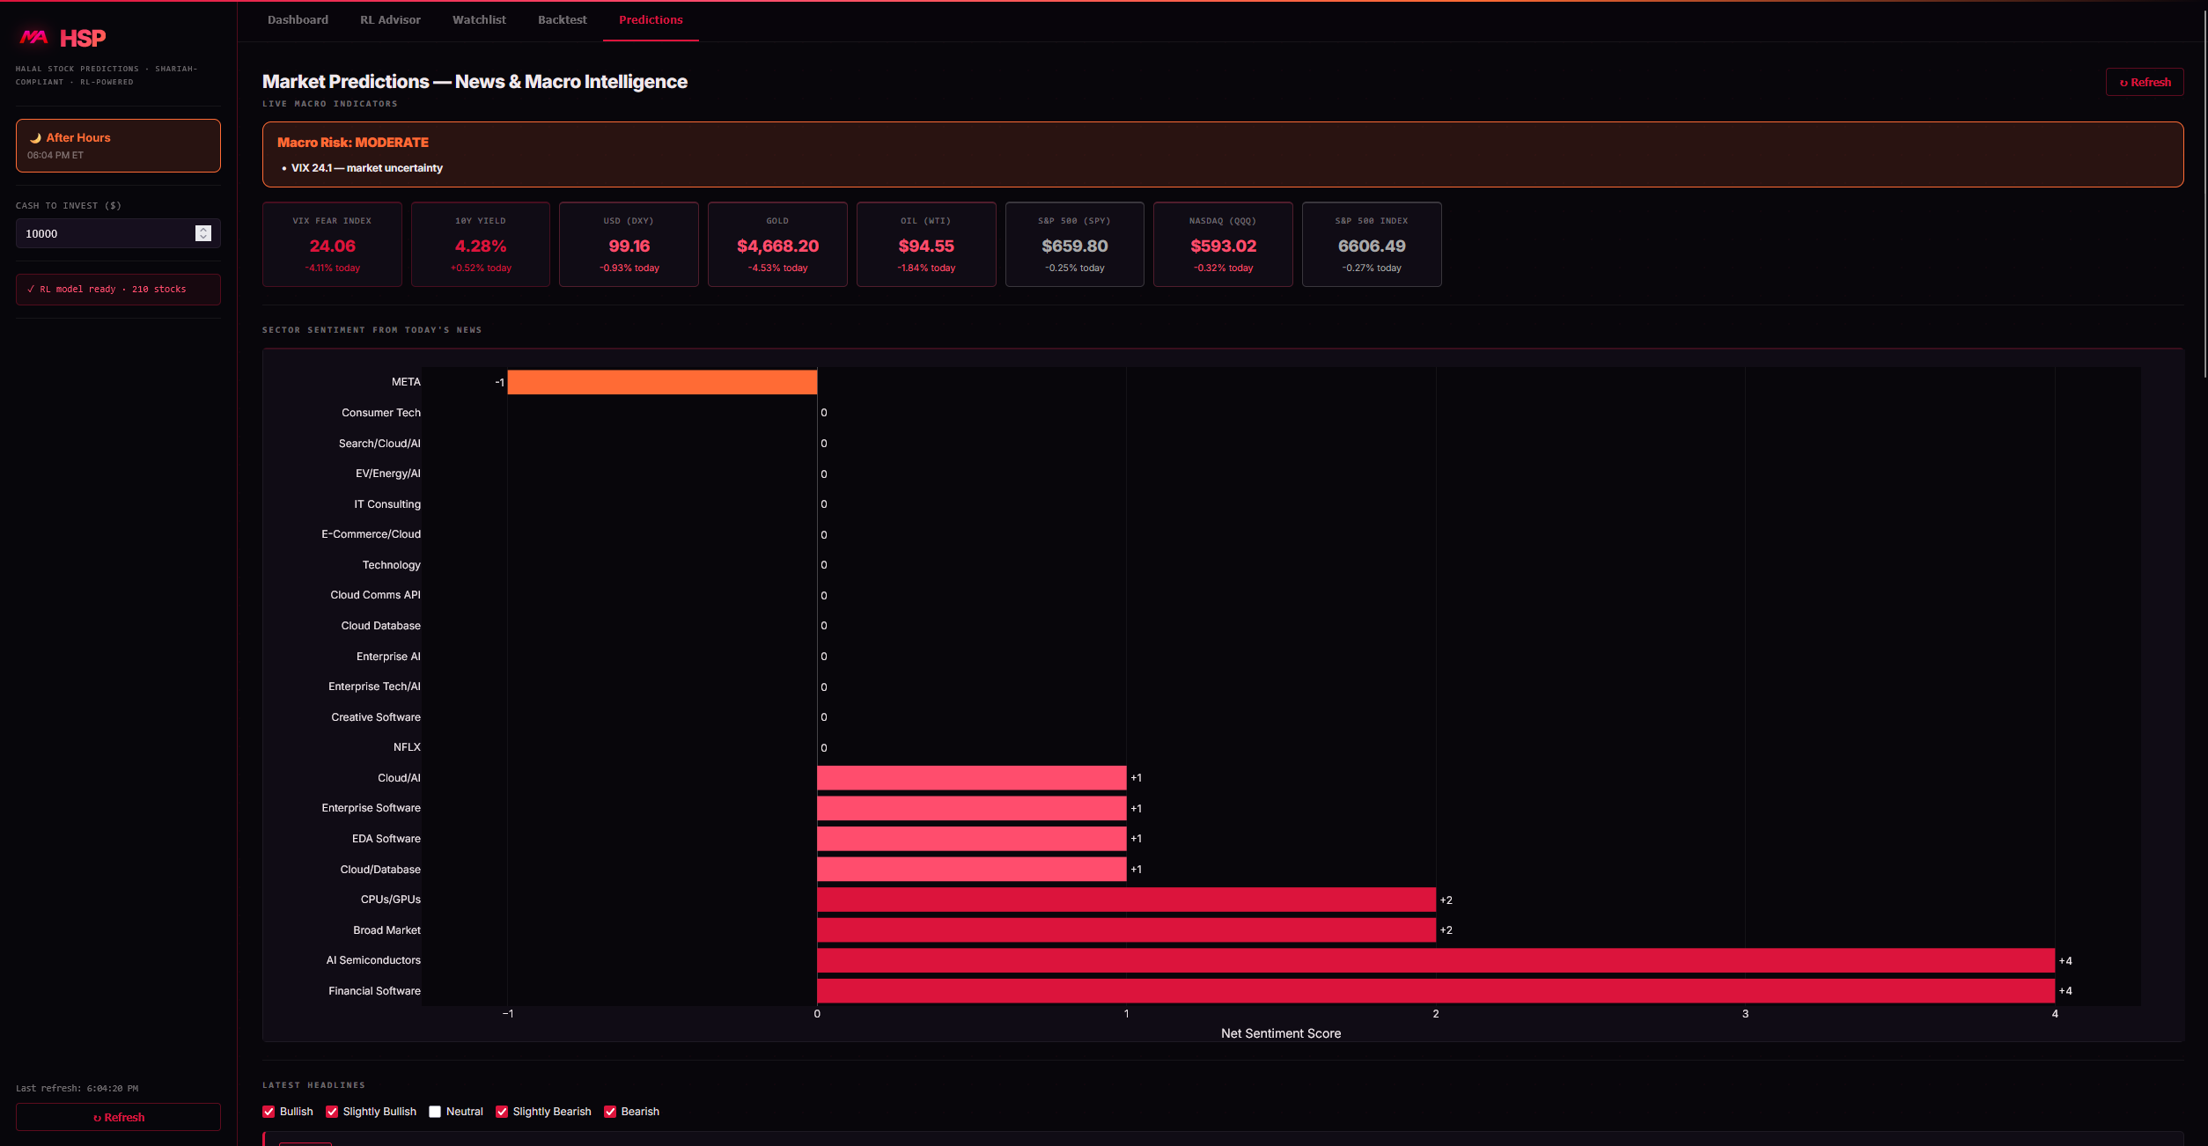Click the HSP logo icon
Viewport: 2208px width, 1146px height.
click(x=33, y=37)
